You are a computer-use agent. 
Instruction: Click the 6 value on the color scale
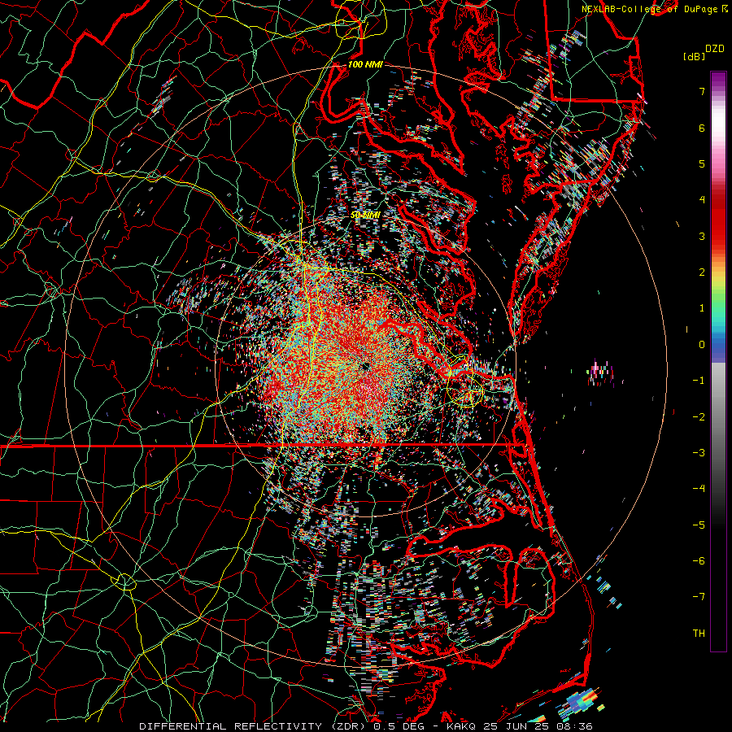click(702, 128)
